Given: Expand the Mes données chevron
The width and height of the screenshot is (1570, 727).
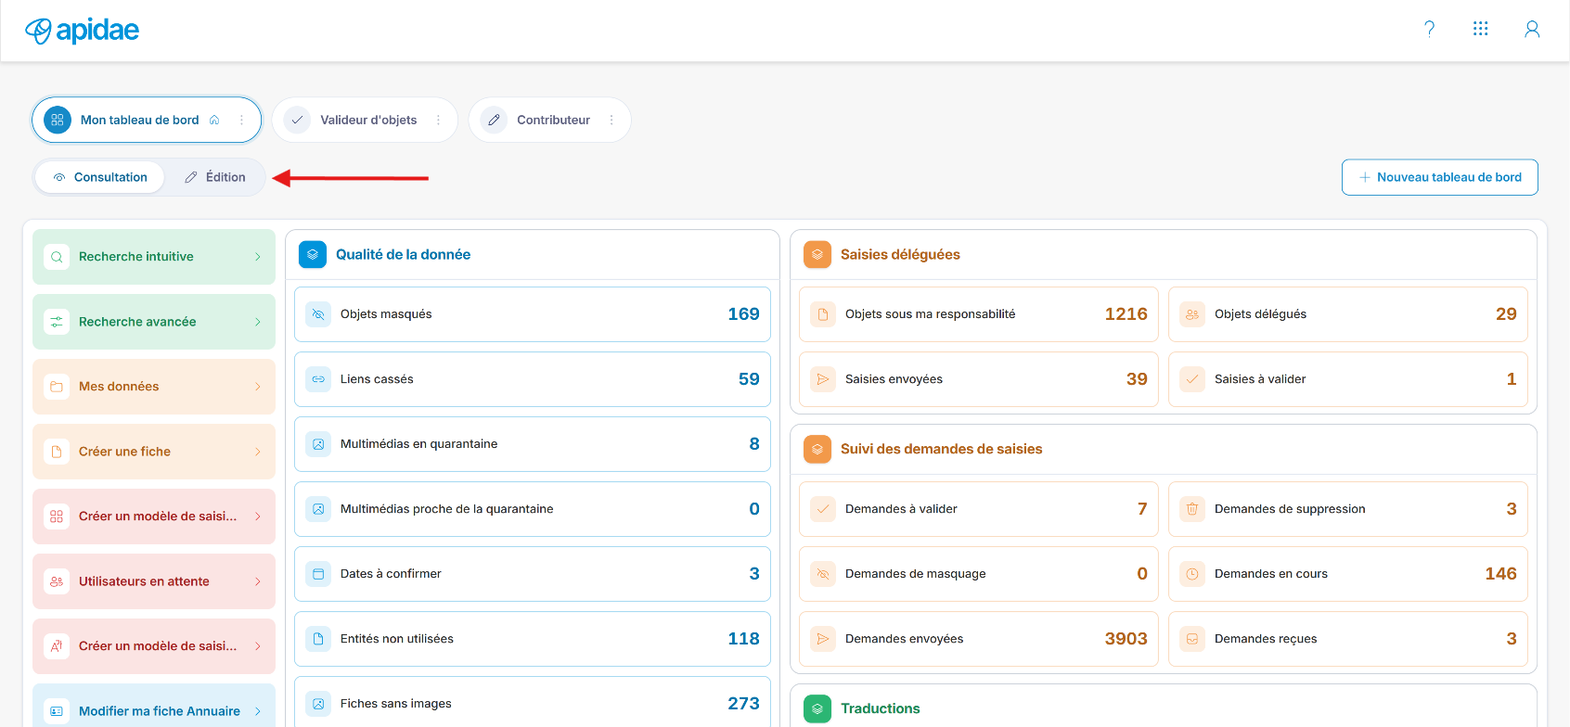Looking at the screenshot, I should click(258, 387).
